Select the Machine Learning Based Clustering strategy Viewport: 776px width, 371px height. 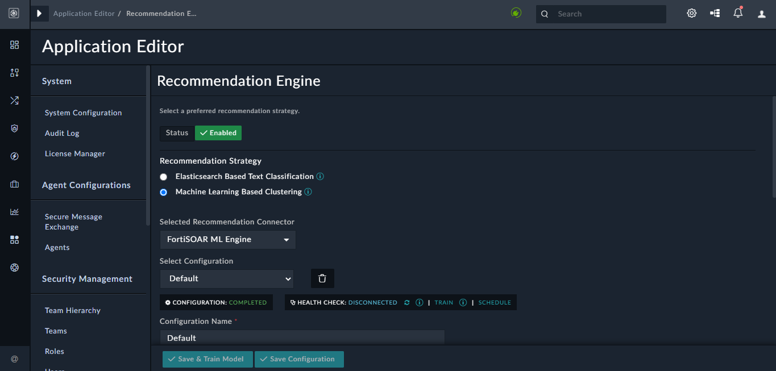(x=164, y=192)
